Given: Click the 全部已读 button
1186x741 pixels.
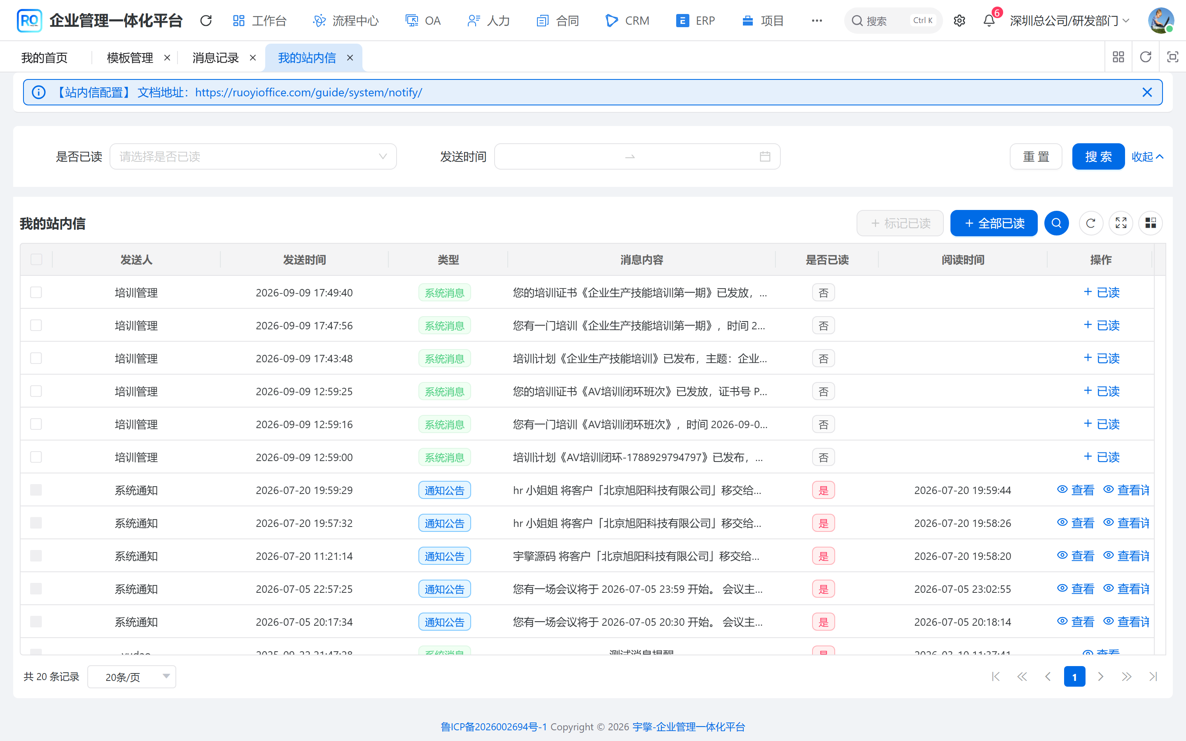Looking at the screenshot, I should pos(994,224).
